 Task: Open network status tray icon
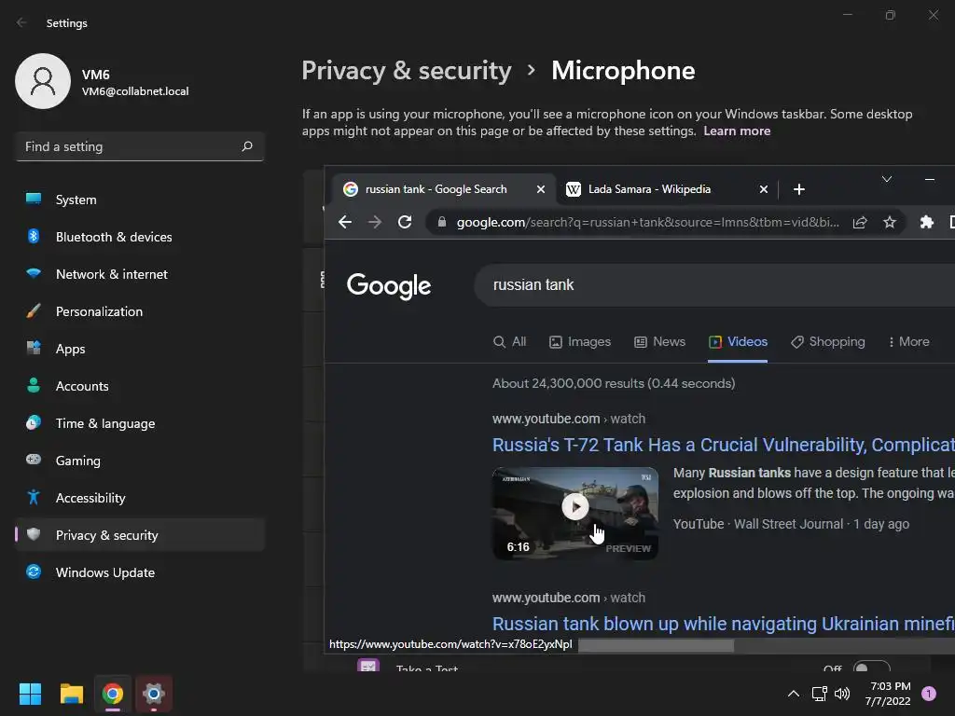(x=819, y=694)
